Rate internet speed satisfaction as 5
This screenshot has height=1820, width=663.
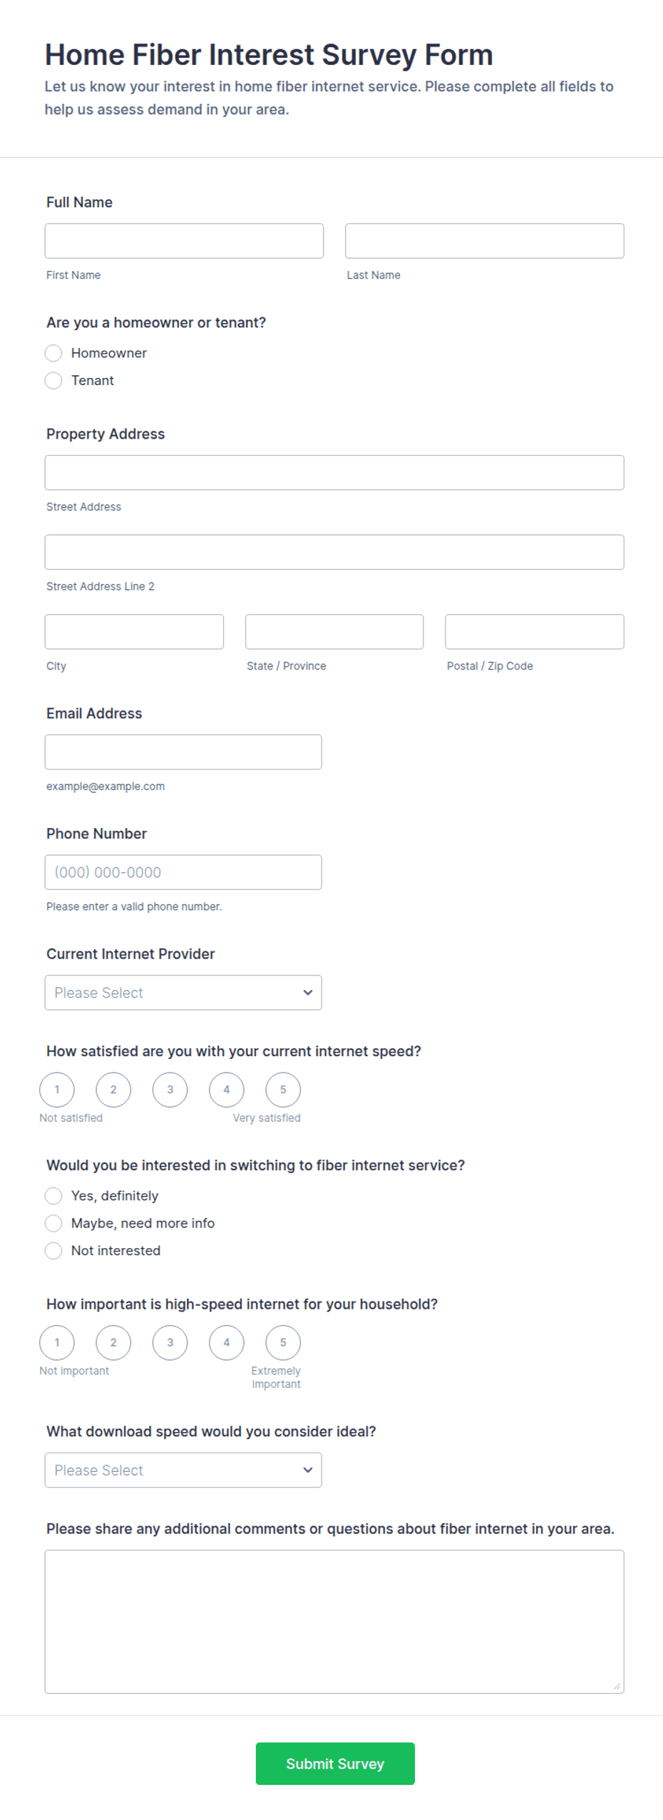[283, 1089]
